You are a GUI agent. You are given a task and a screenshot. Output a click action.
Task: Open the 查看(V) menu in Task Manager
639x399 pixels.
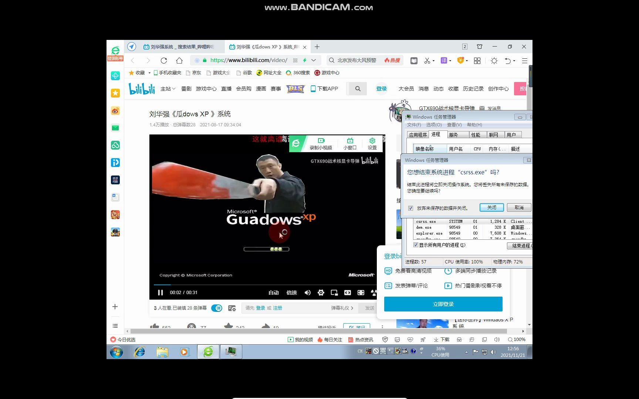[454, 125]
